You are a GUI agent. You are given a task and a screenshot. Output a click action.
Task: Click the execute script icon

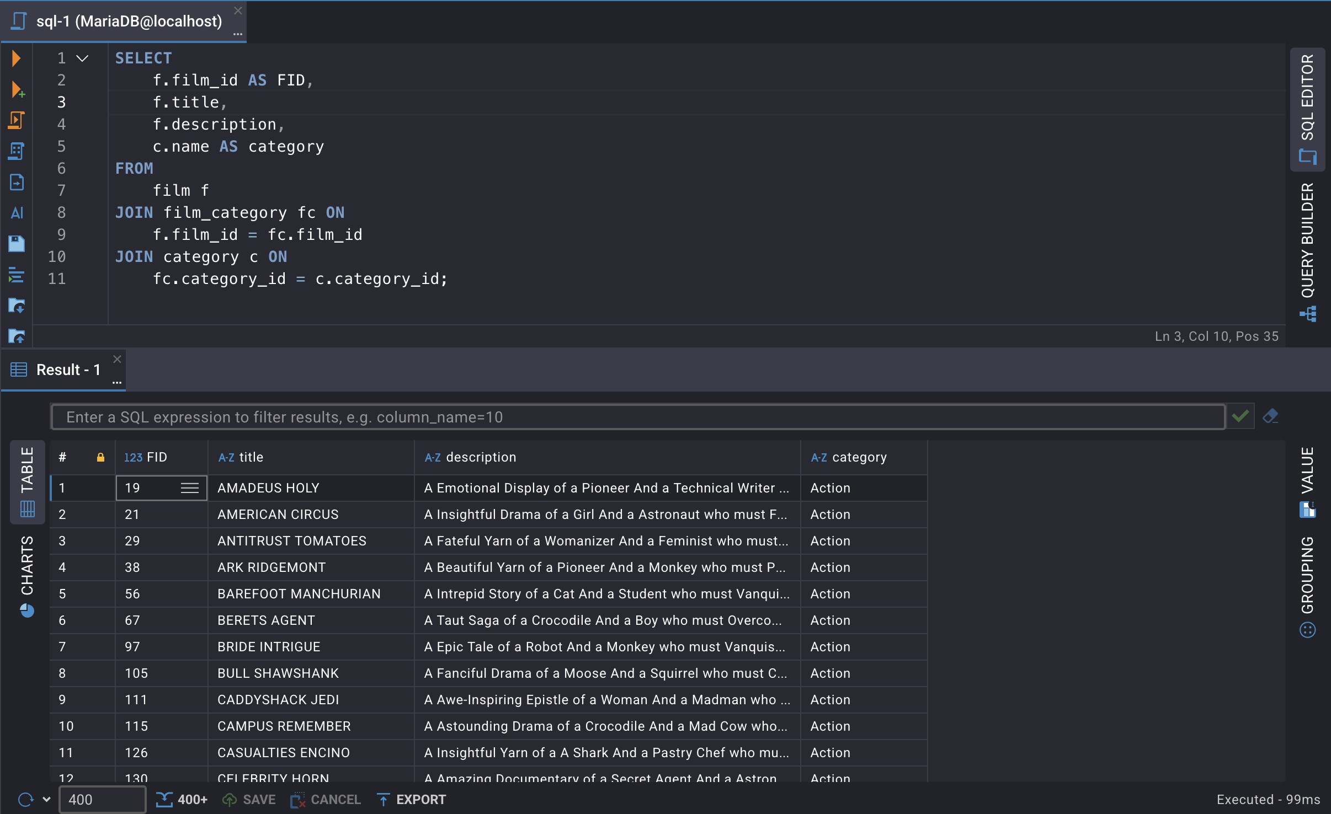pos(17,120)
